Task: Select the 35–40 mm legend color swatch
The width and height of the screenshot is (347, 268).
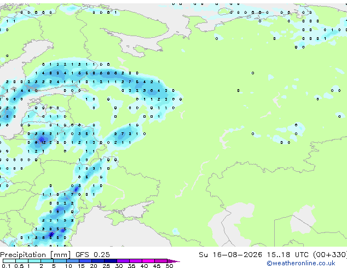Action: pos(135,261)
